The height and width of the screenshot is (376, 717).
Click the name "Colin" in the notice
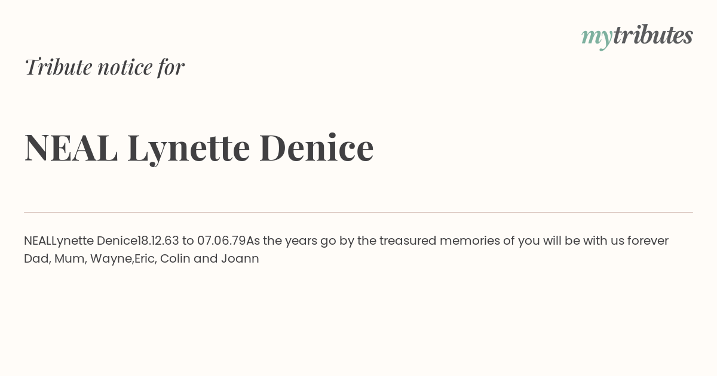click(175, 258)
